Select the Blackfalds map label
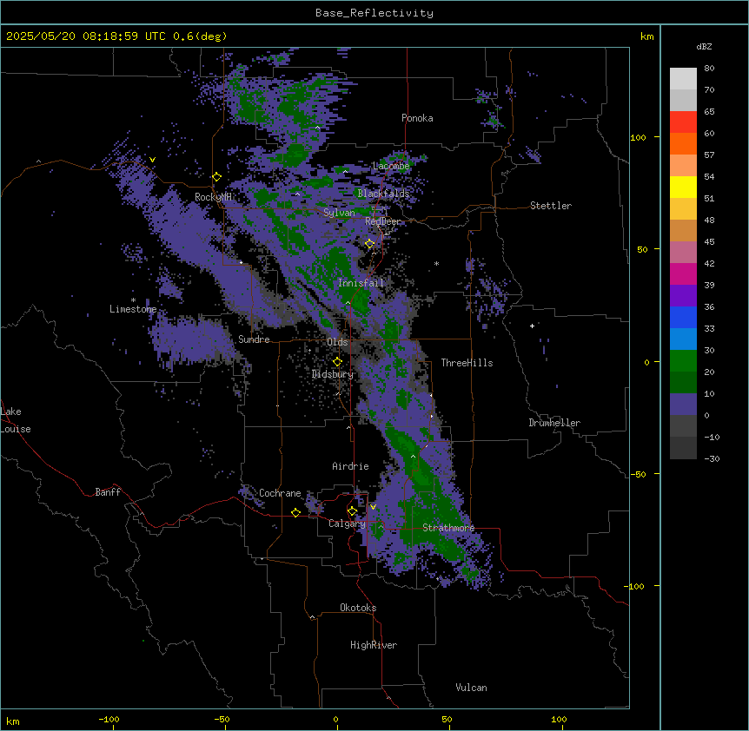Screen dimensions: 749x731 383,194
